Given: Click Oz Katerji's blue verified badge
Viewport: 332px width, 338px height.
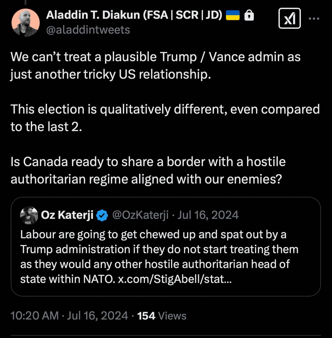Looking at the screenshot, I should tap(103, 215).
